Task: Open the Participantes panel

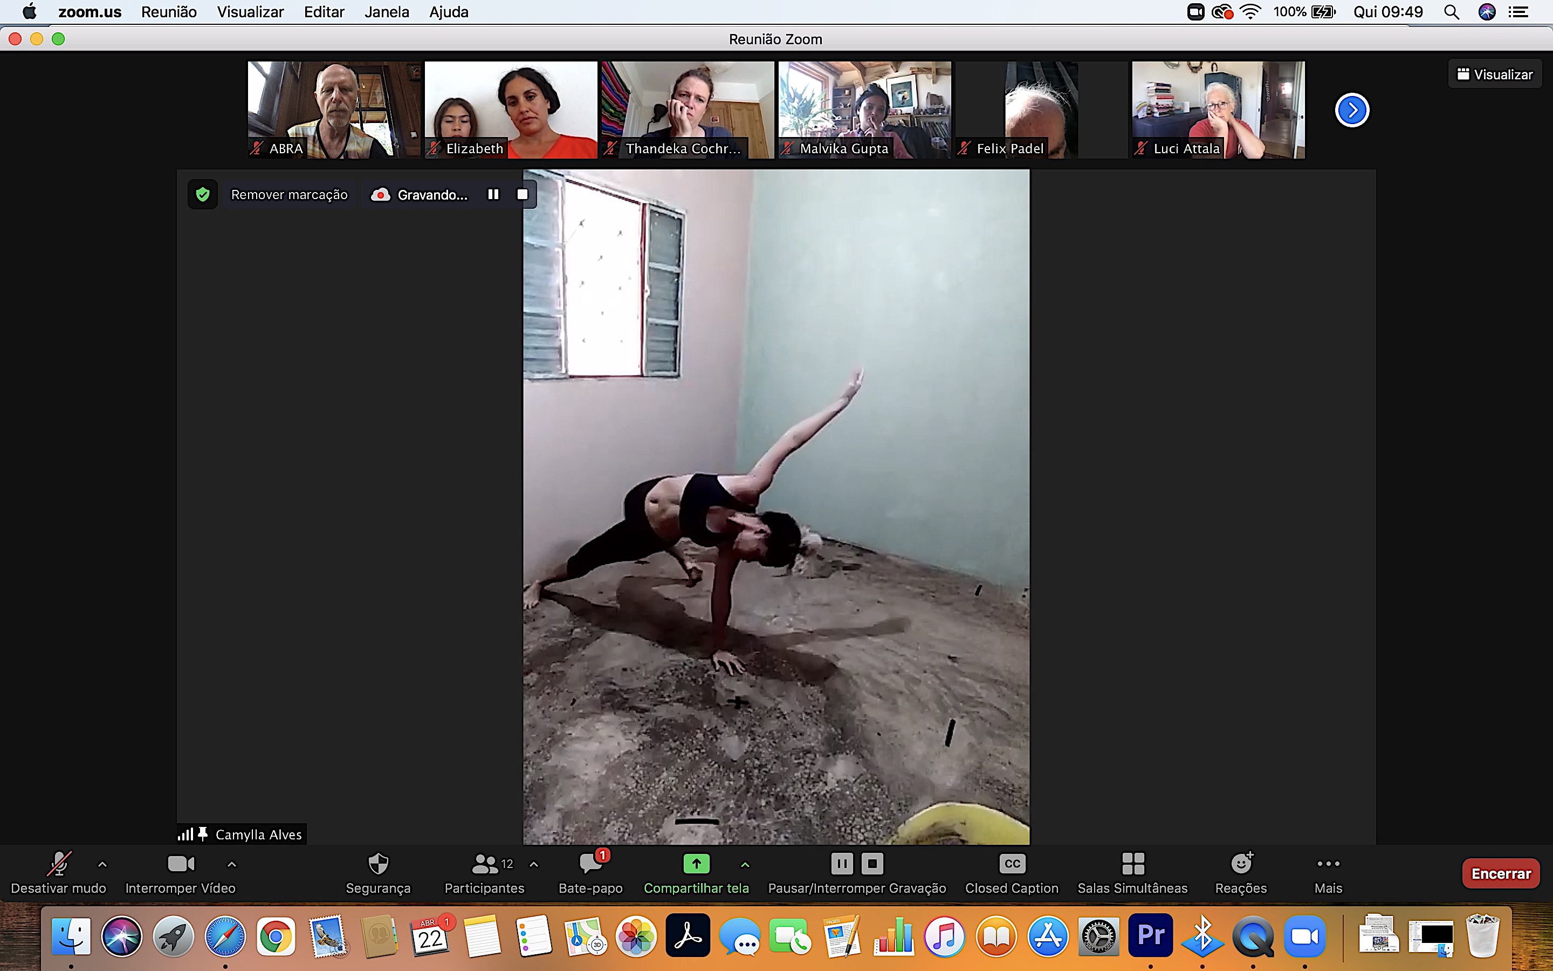Action: pos(485,864)
